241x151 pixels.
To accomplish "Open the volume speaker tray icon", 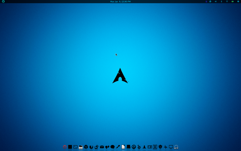I will (216, 2).
